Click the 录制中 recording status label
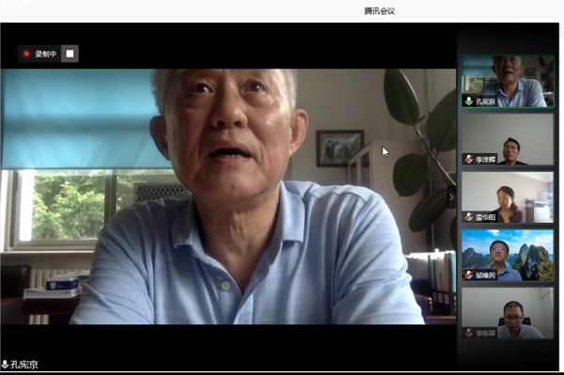Image resolution: width=564 pixels, height=375 pixels. click(46, 54)
